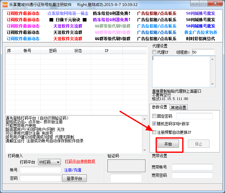This screenshot has width=225, height=193.
Task: Click the log box scrollbar up arrow
Action: 145,119
